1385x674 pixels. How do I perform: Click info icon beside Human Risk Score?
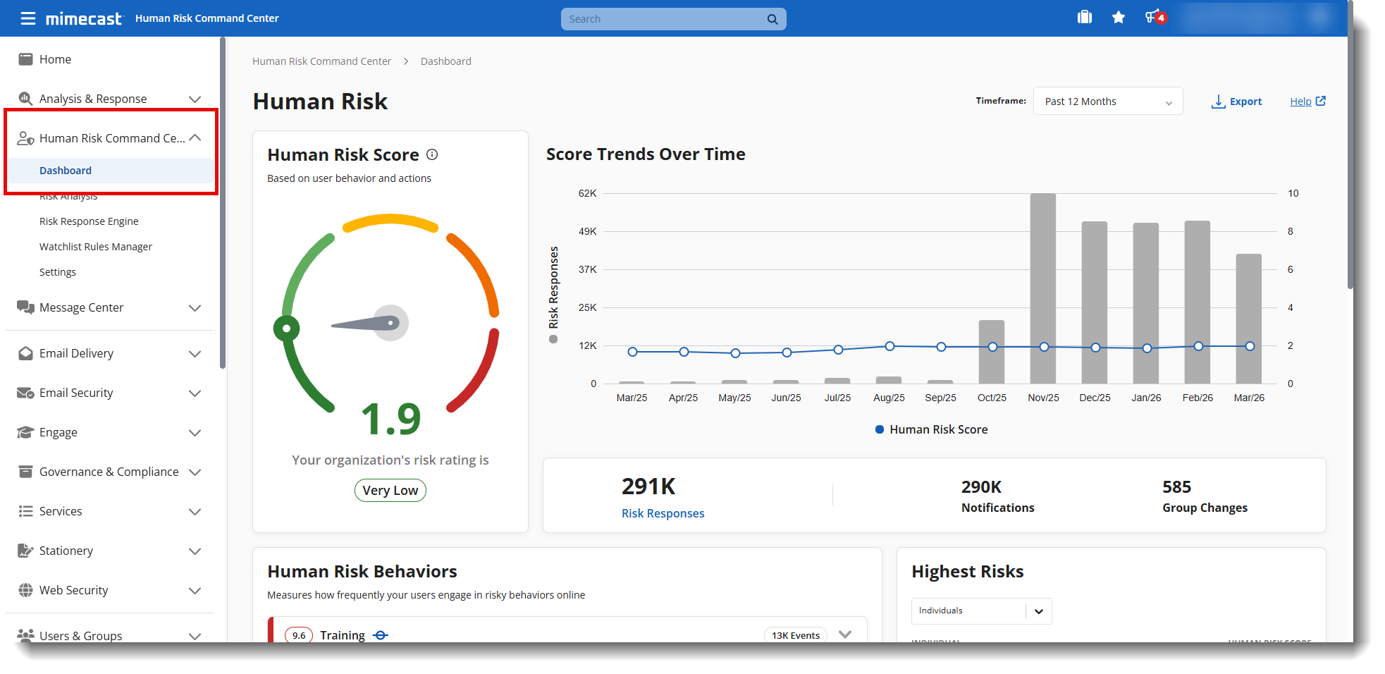(432, 154)
